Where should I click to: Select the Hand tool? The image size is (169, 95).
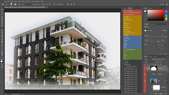2,53
